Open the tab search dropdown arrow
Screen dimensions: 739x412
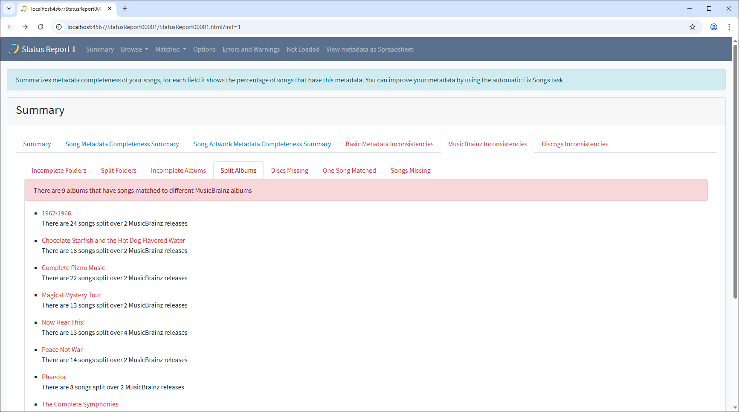click(9, 9)
